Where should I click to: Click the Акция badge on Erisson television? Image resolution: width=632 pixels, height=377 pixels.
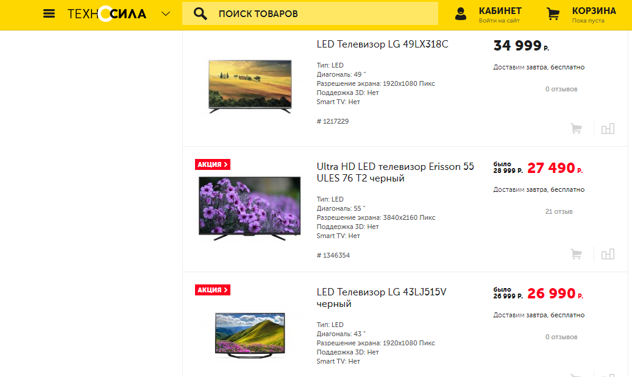click(x=213, y=164)
